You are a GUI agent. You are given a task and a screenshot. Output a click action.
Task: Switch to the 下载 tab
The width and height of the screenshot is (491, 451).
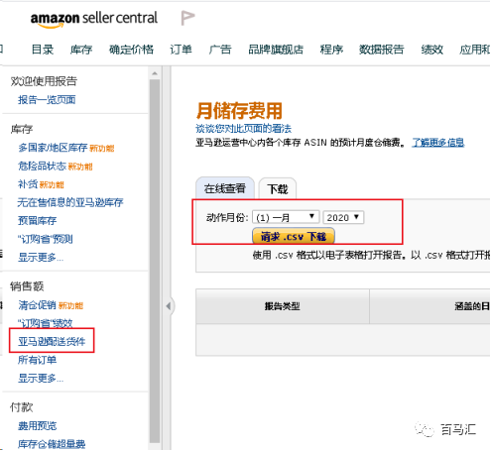click(278, 188)
